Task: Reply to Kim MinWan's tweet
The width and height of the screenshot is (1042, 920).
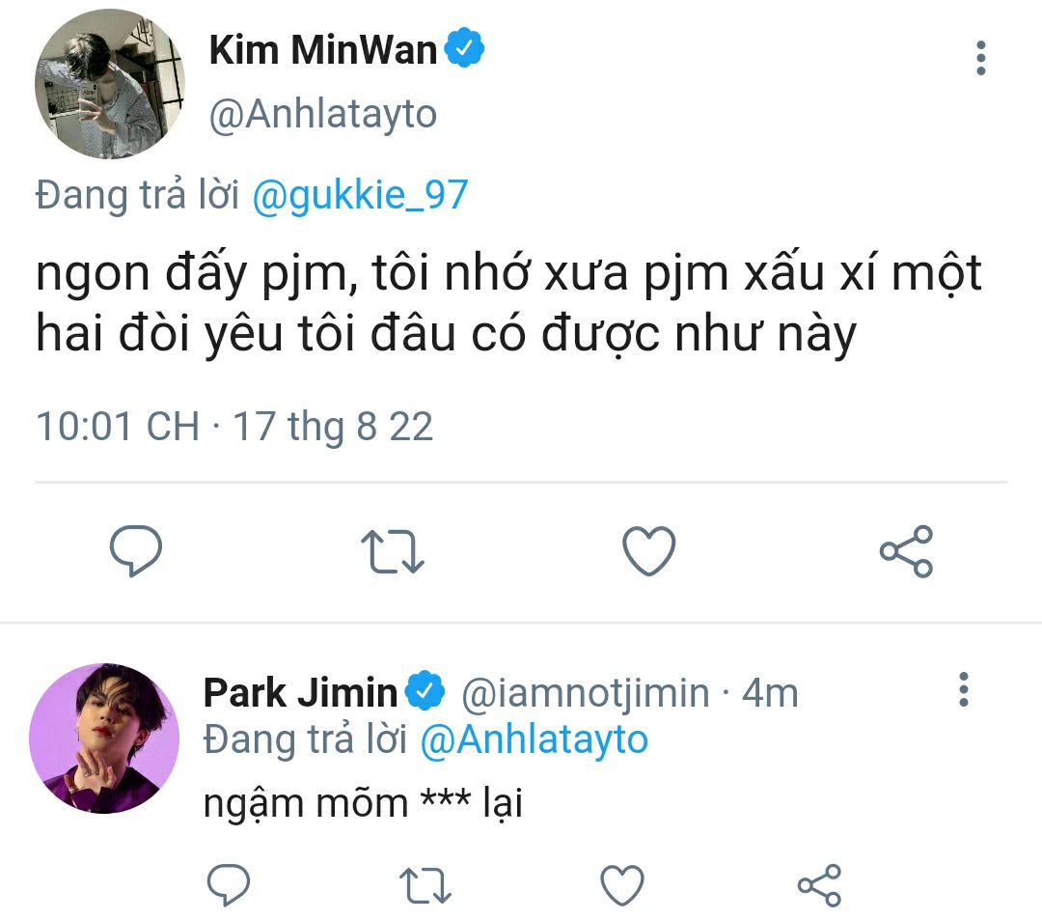Action: (x=135, y=551)
